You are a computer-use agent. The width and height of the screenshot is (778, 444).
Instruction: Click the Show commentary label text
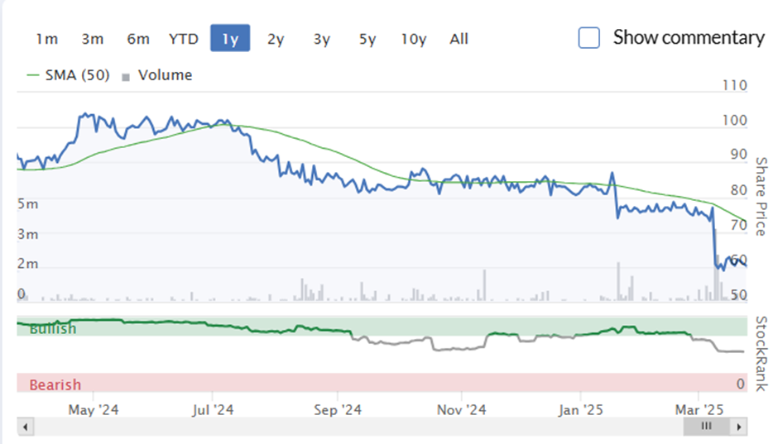[x=689, y=38]
